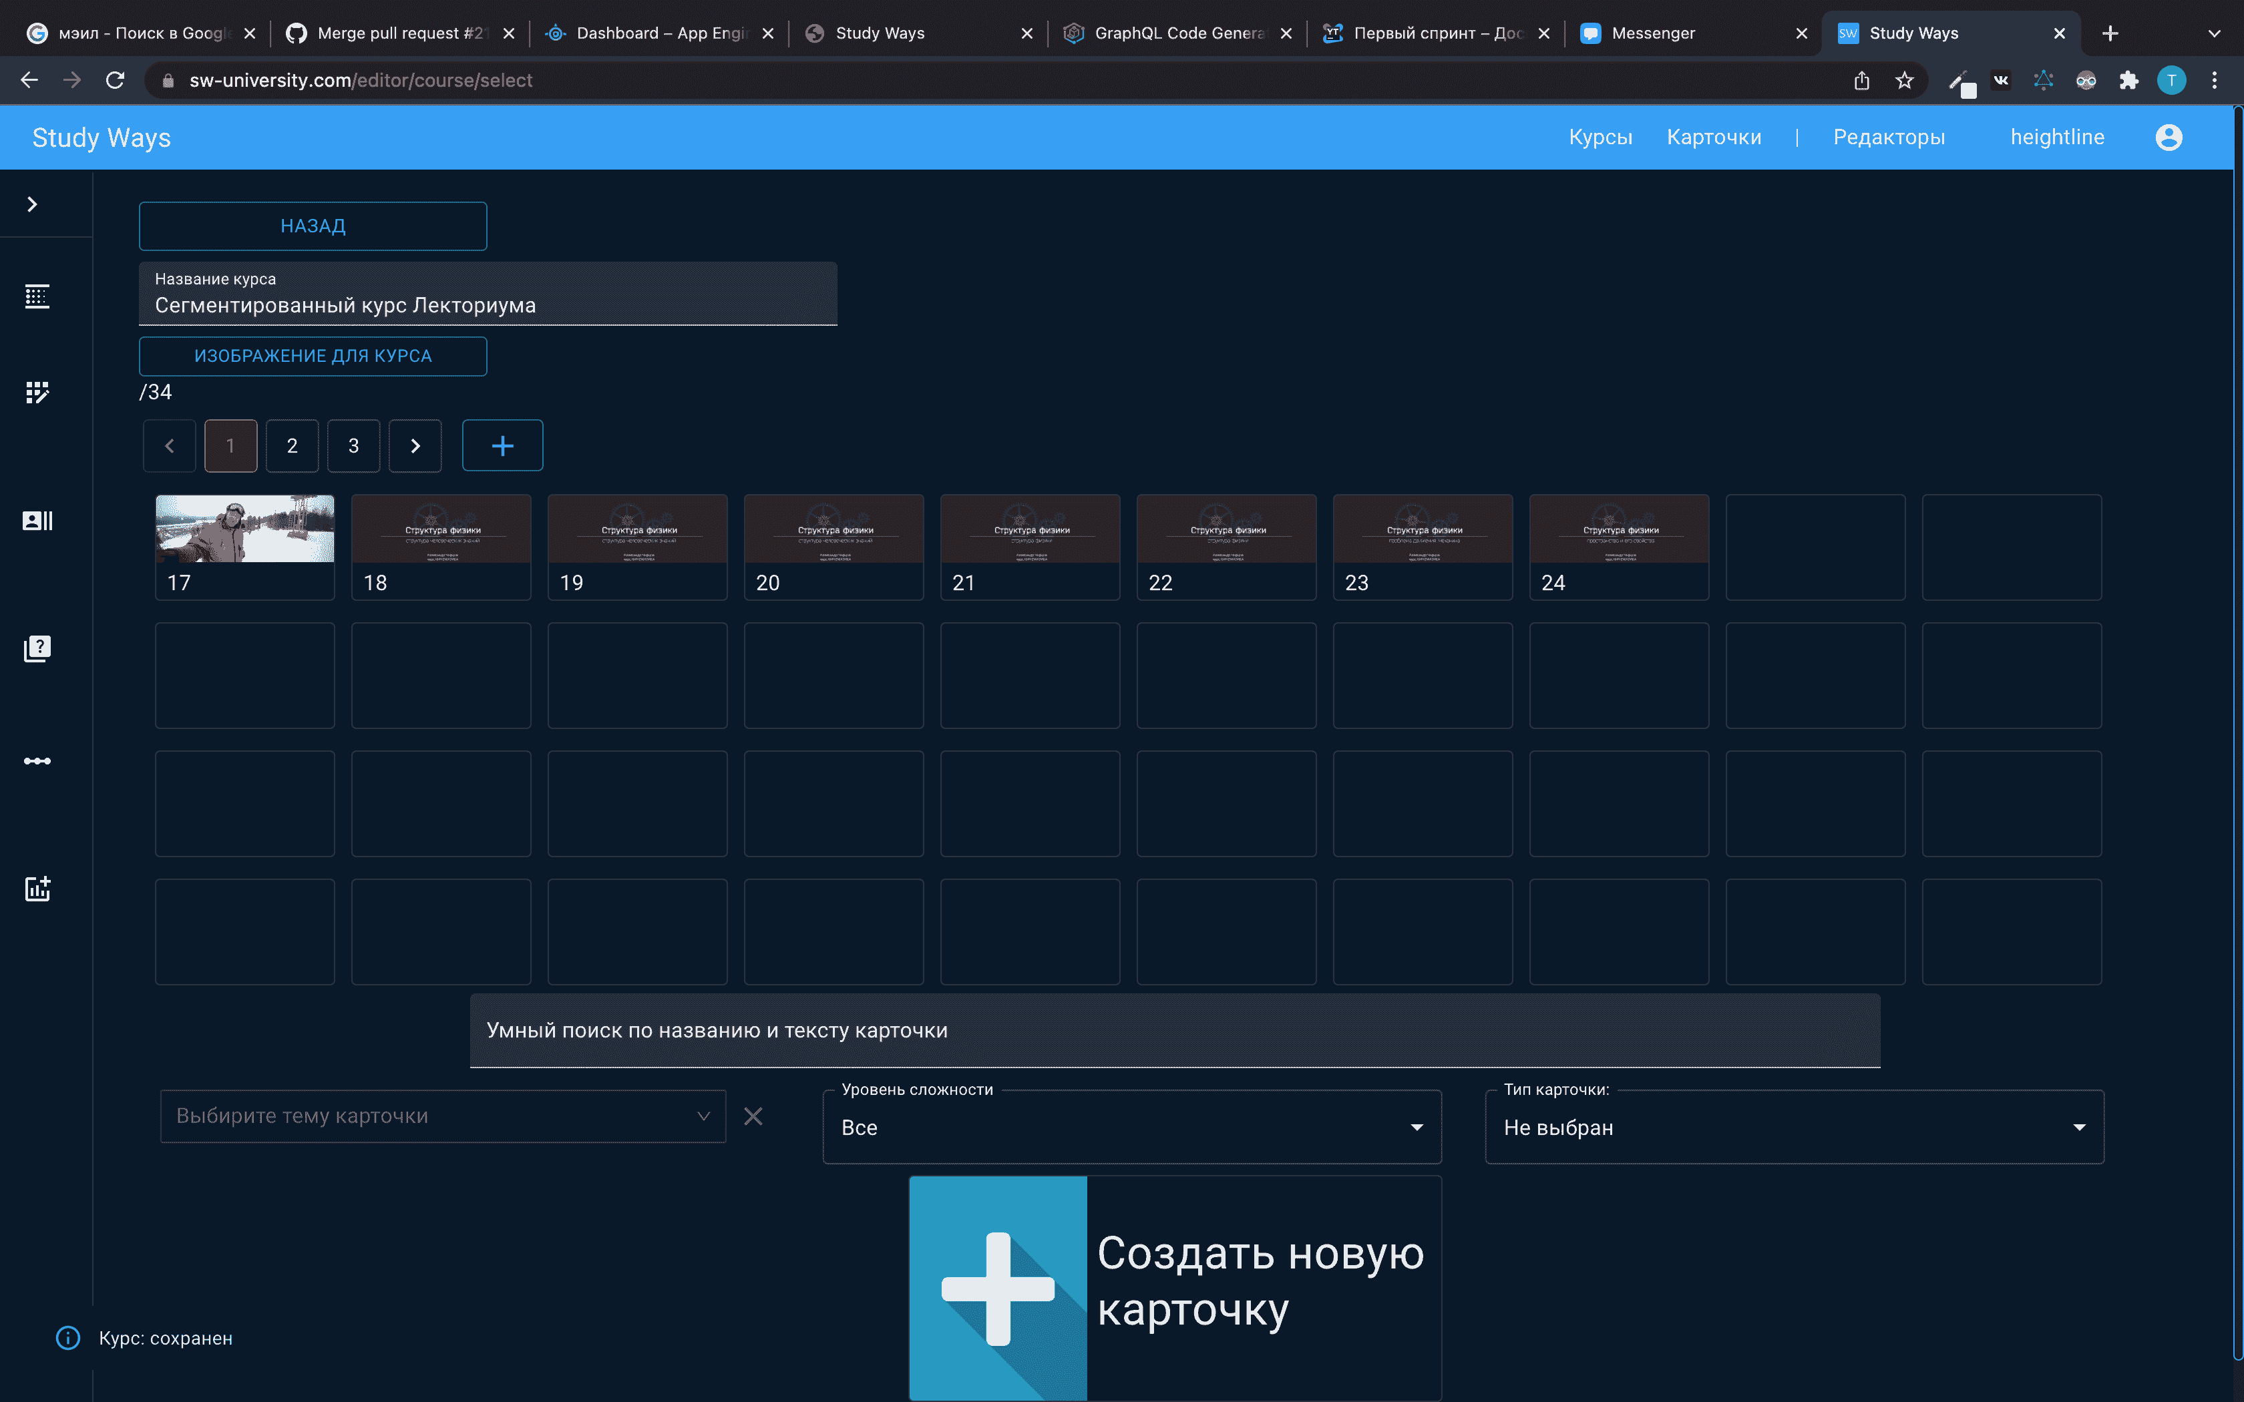Click browser back arrow
The height and width of the screenshot is (1402, 2244).
(x=29, y=81)
